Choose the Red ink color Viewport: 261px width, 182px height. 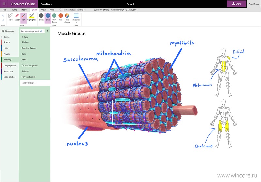click(61, 17)
